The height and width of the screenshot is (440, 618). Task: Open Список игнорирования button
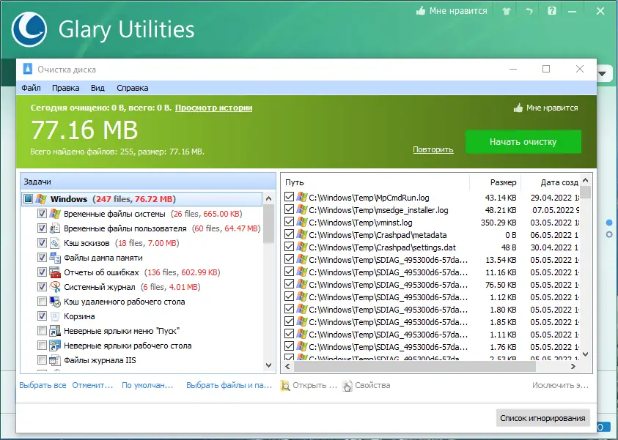click(x=542, y=418)
